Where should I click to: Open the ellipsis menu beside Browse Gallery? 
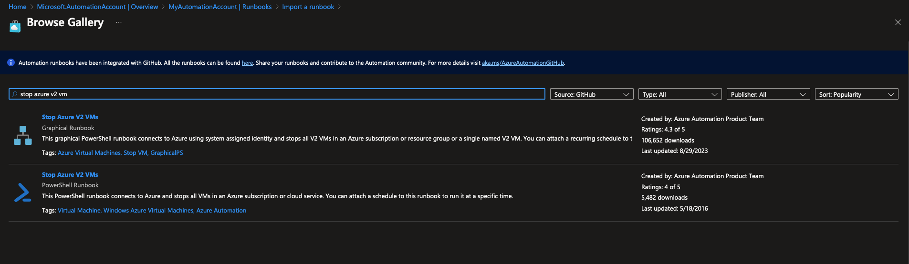coord(119,22)
